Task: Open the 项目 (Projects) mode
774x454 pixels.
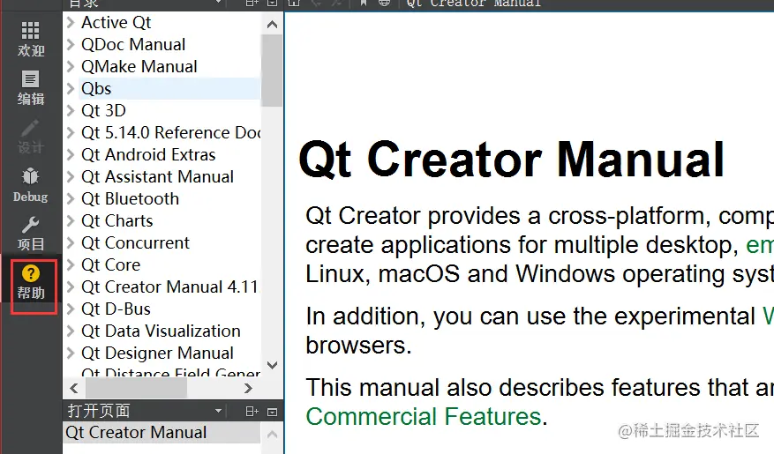Action: pos(31,233)
